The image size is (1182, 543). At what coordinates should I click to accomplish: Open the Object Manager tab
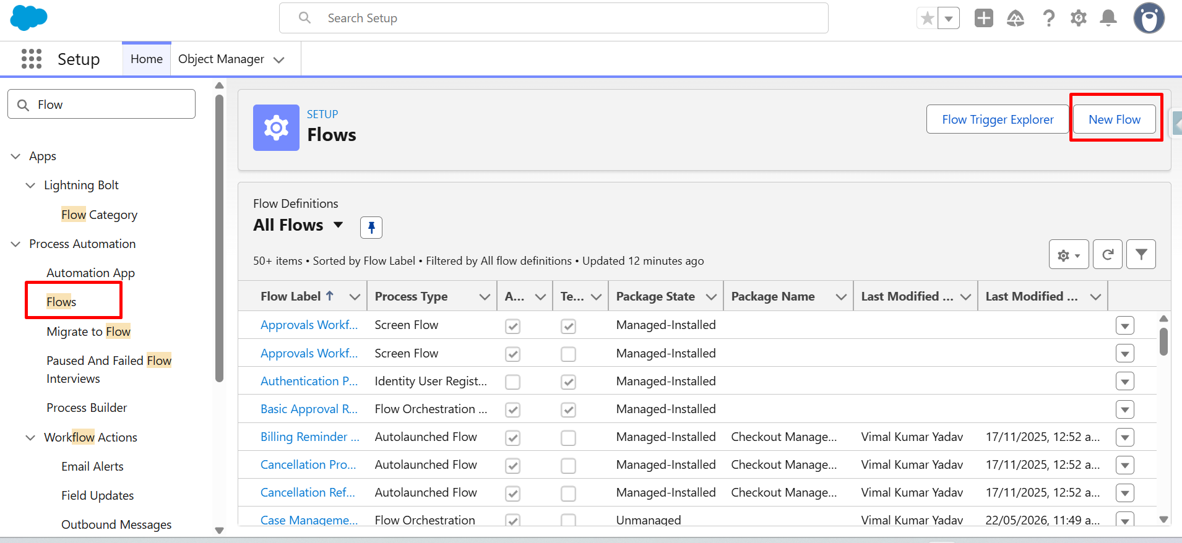(x=221, y=59)
